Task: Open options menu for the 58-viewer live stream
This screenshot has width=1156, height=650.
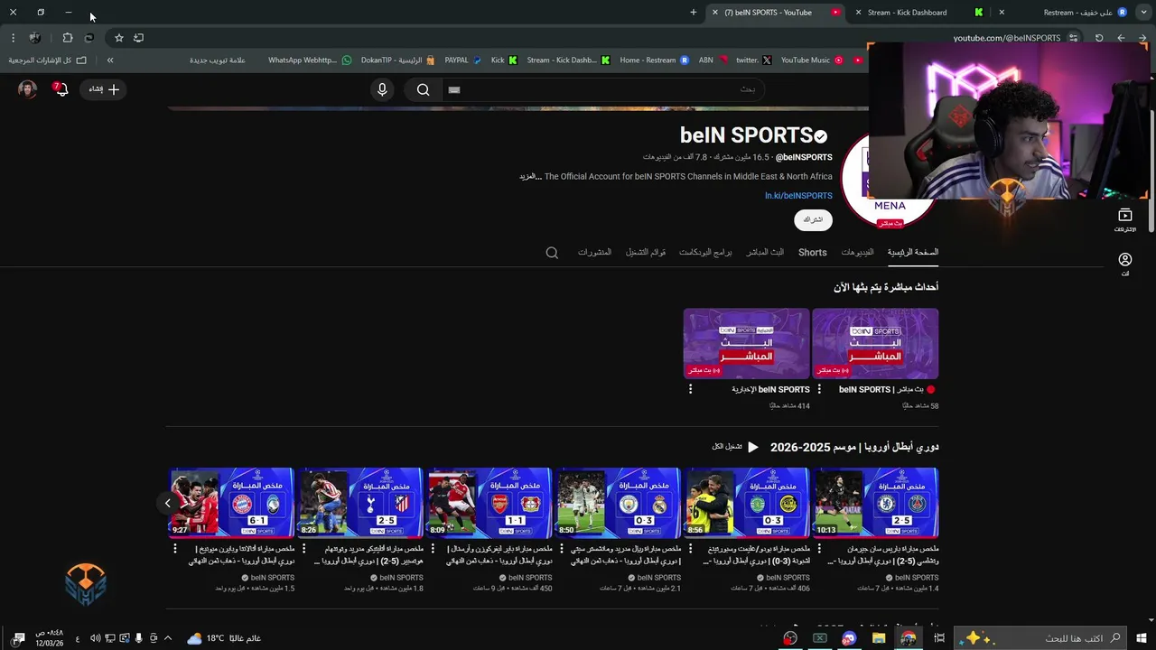Action: (x=819, y=389)
